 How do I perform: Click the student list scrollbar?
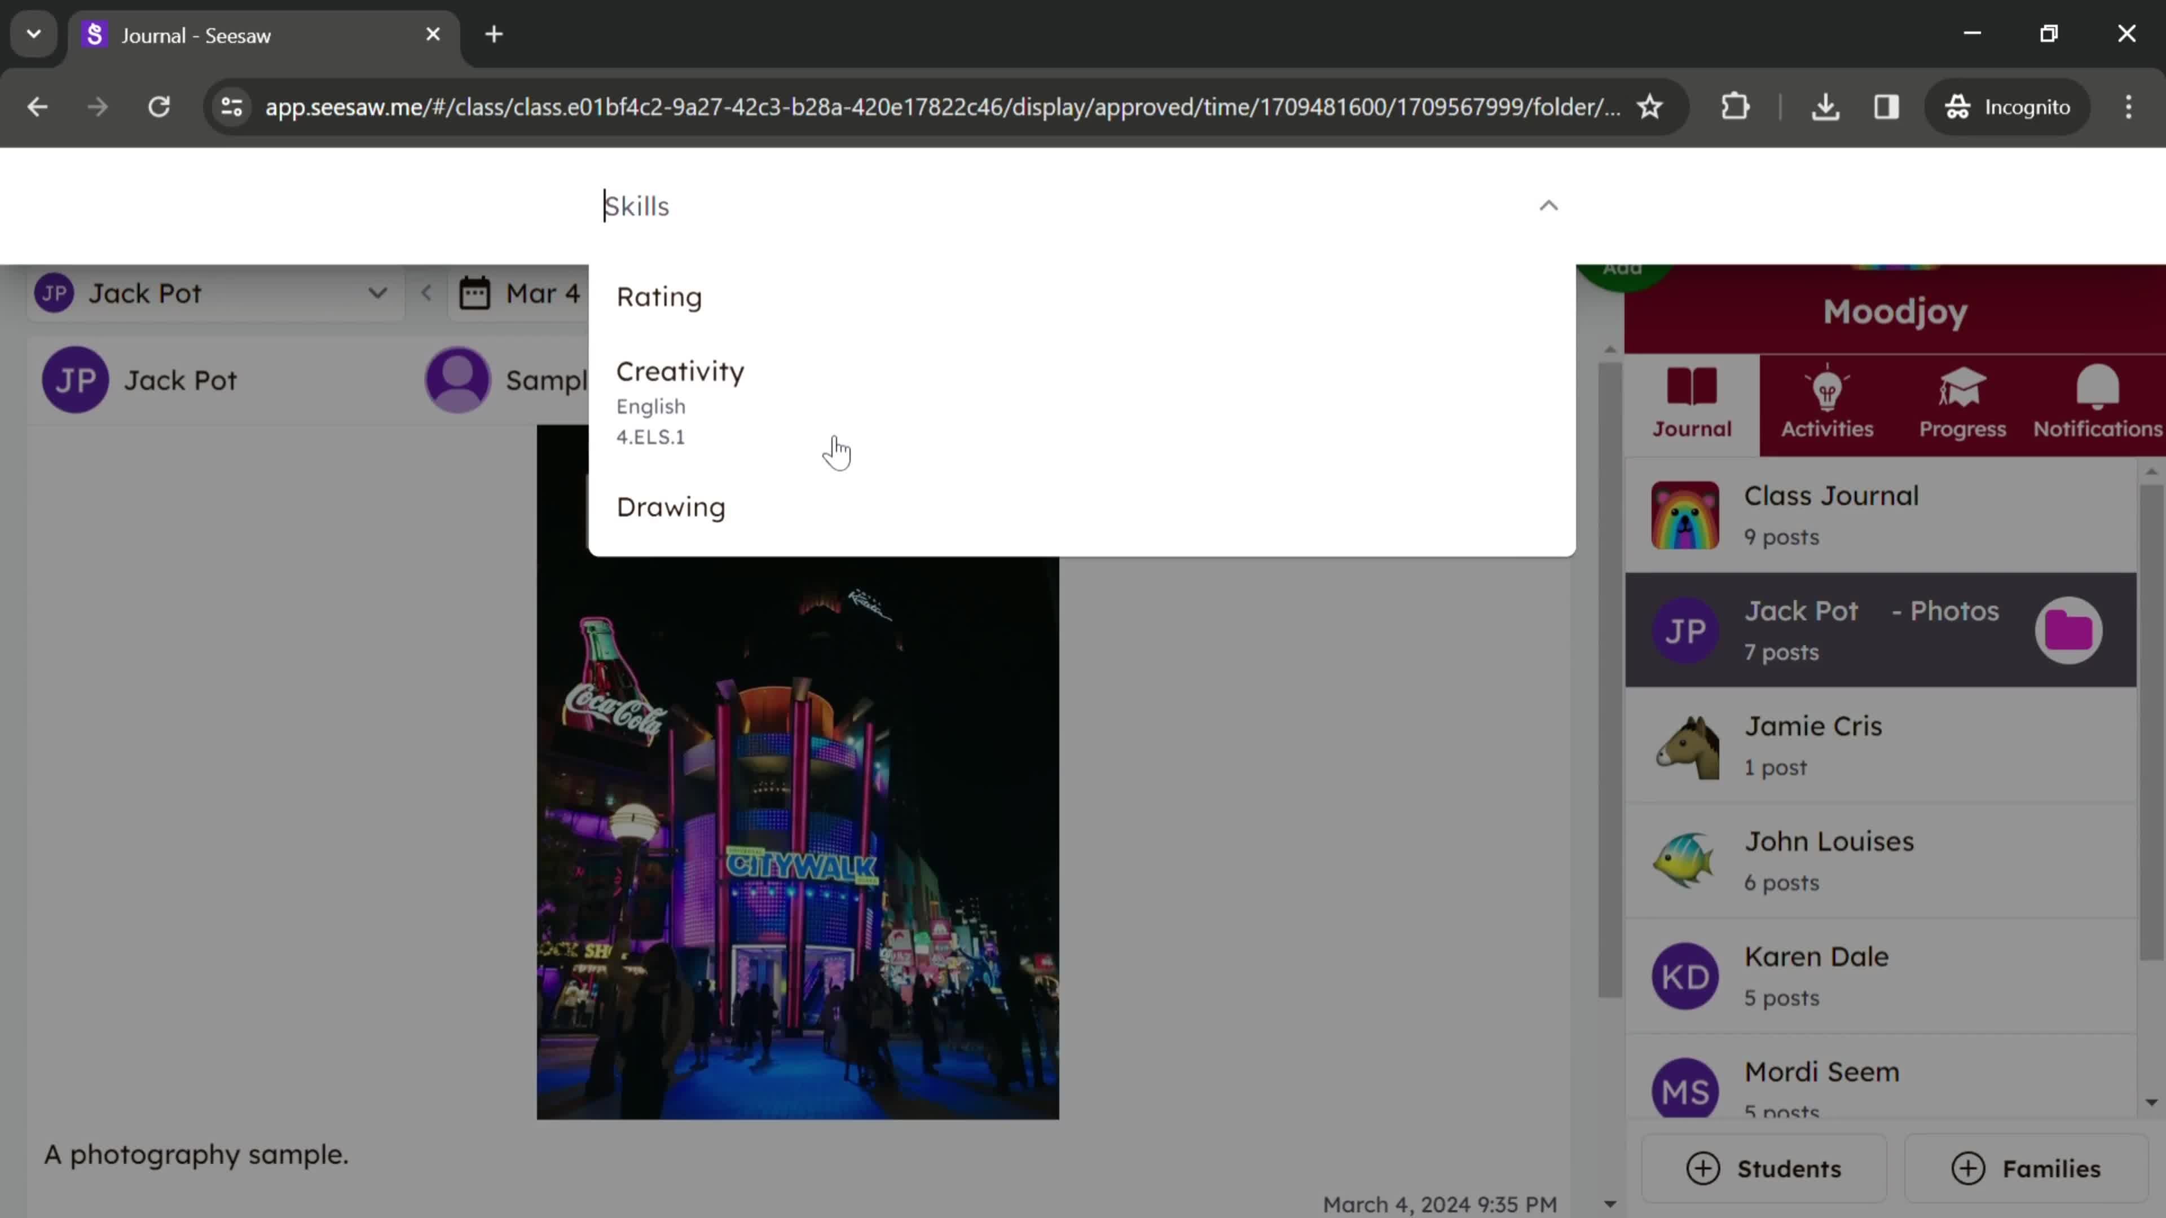pos(2151,723)
